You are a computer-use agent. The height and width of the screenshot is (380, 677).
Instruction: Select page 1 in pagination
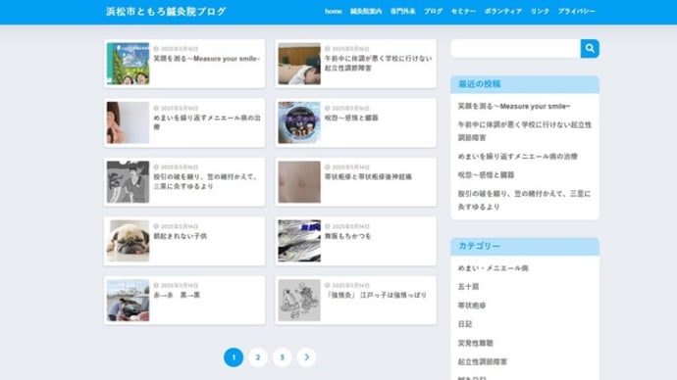[234, 357]
